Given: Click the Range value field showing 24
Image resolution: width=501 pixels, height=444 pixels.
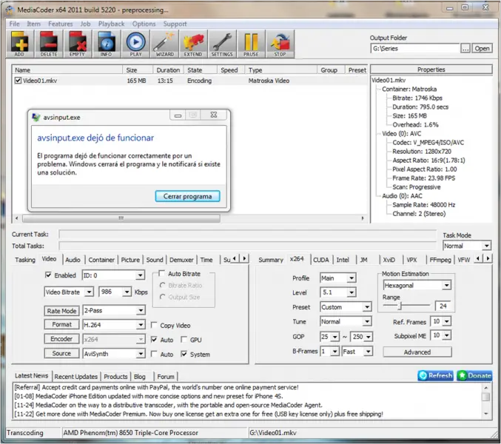Looking at the screenshot, I should (x=443, y=306).
